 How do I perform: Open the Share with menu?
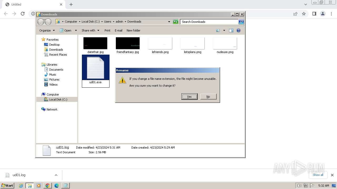(x=90, y=30)
